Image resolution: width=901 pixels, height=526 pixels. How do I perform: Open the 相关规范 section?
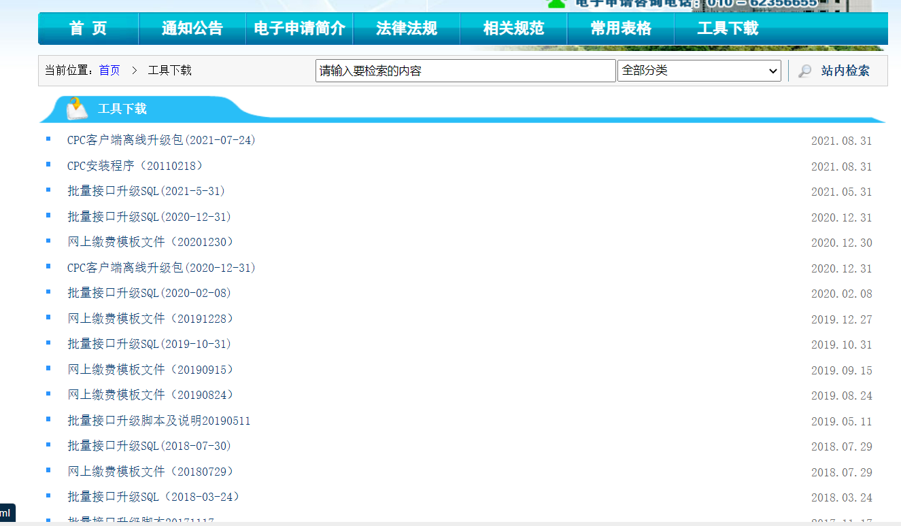[x=513, y=29]
